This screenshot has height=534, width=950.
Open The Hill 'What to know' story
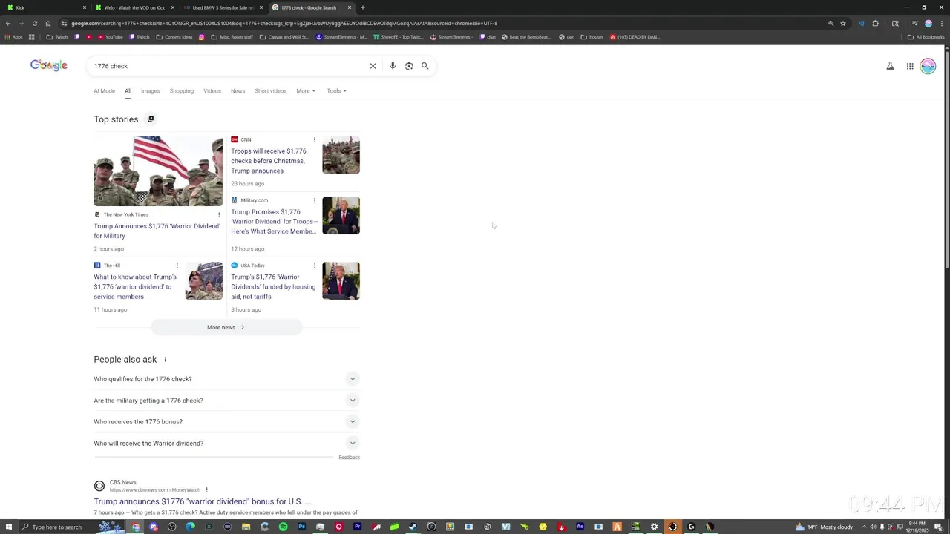coord(135,286)
